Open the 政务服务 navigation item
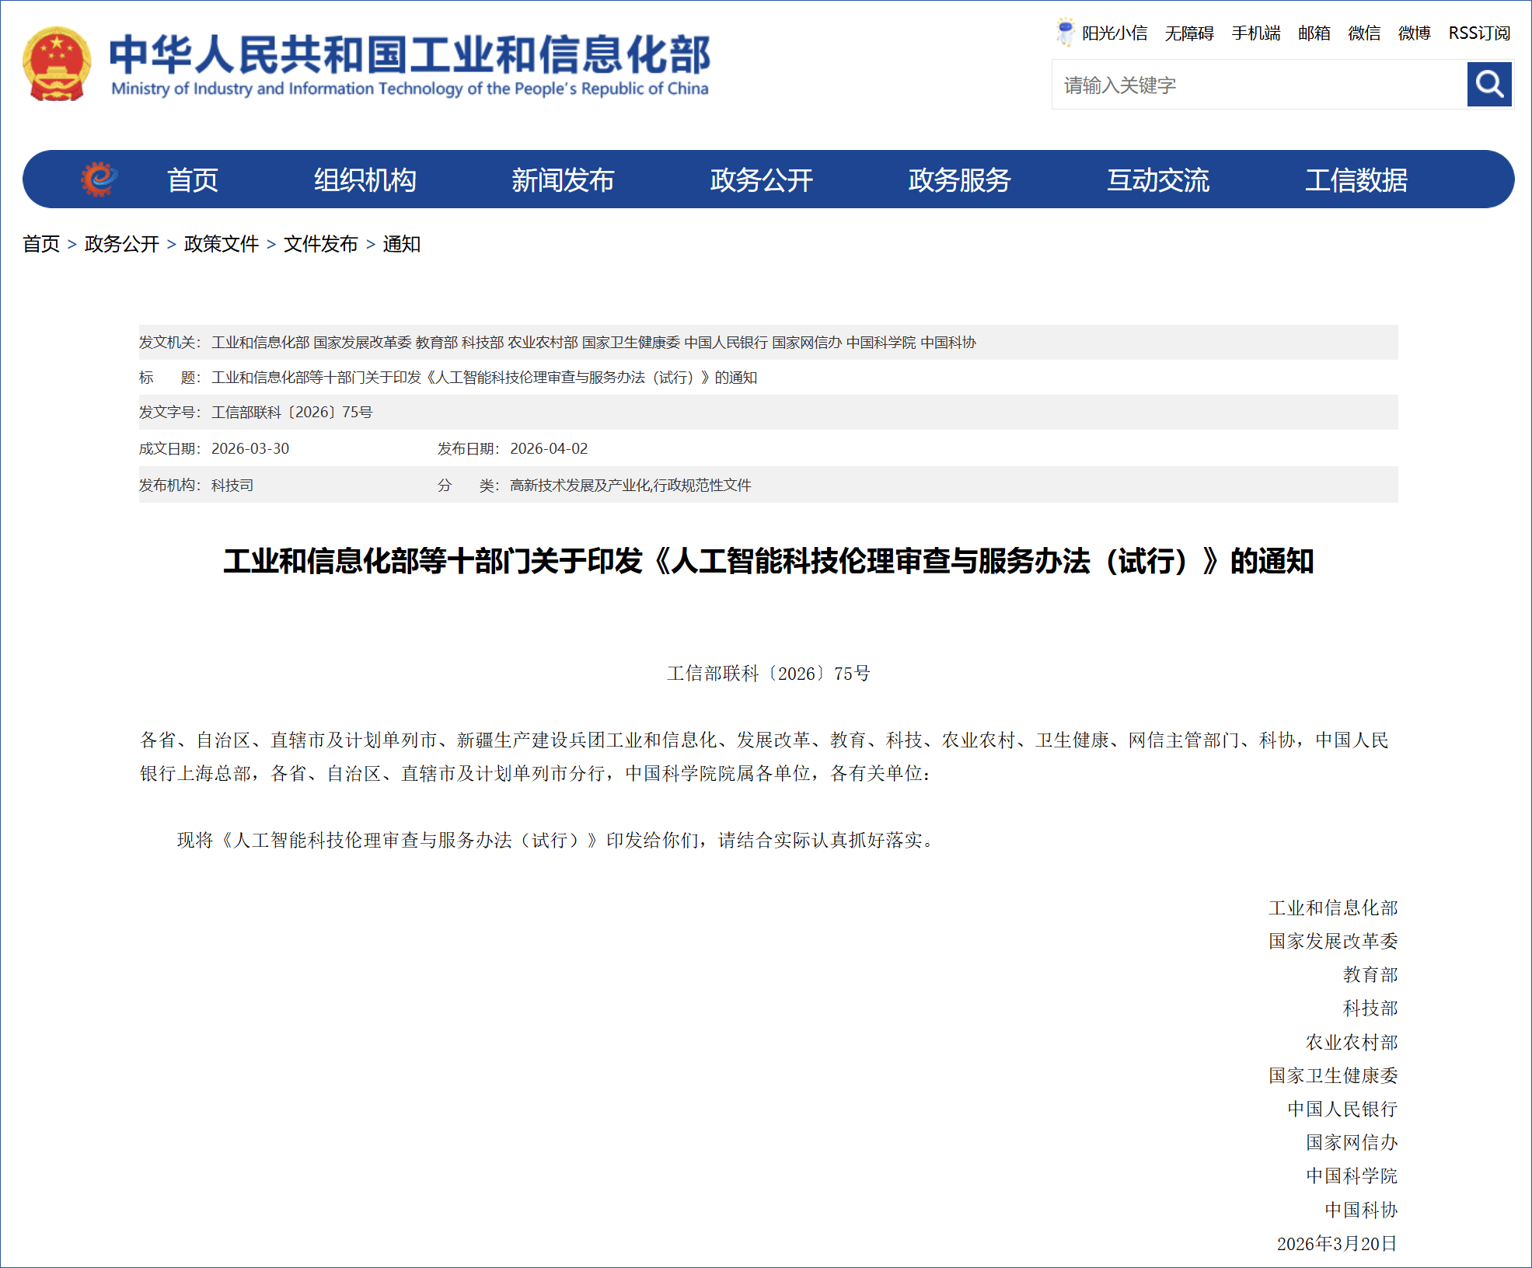 959,180
